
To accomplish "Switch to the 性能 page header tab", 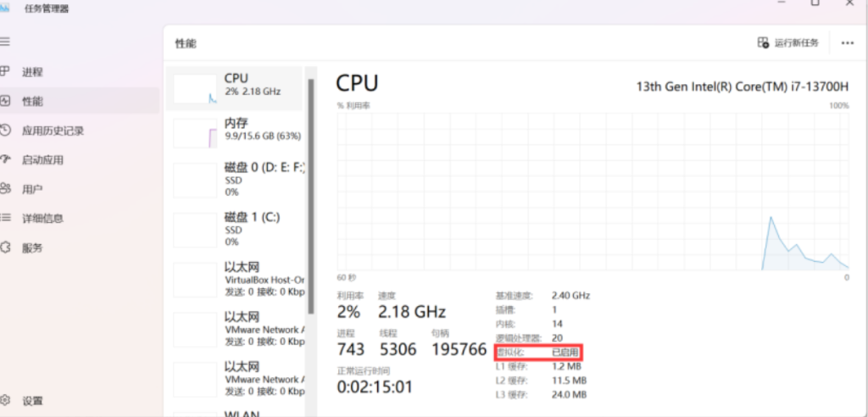I will click(186, 43).
